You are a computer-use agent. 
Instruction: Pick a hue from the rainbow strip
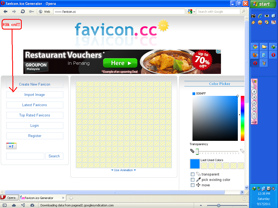(x=242, y=118)
